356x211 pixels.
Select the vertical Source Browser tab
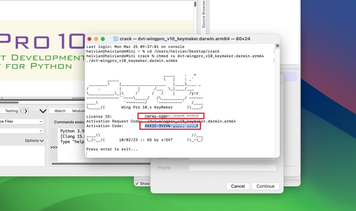pyautogui.click(x=203, y=14)
